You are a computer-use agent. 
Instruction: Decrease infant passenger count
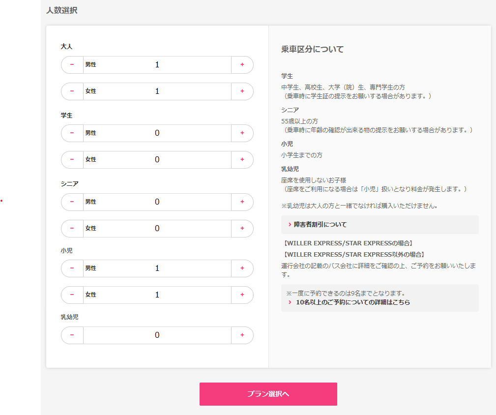(72, 335)
